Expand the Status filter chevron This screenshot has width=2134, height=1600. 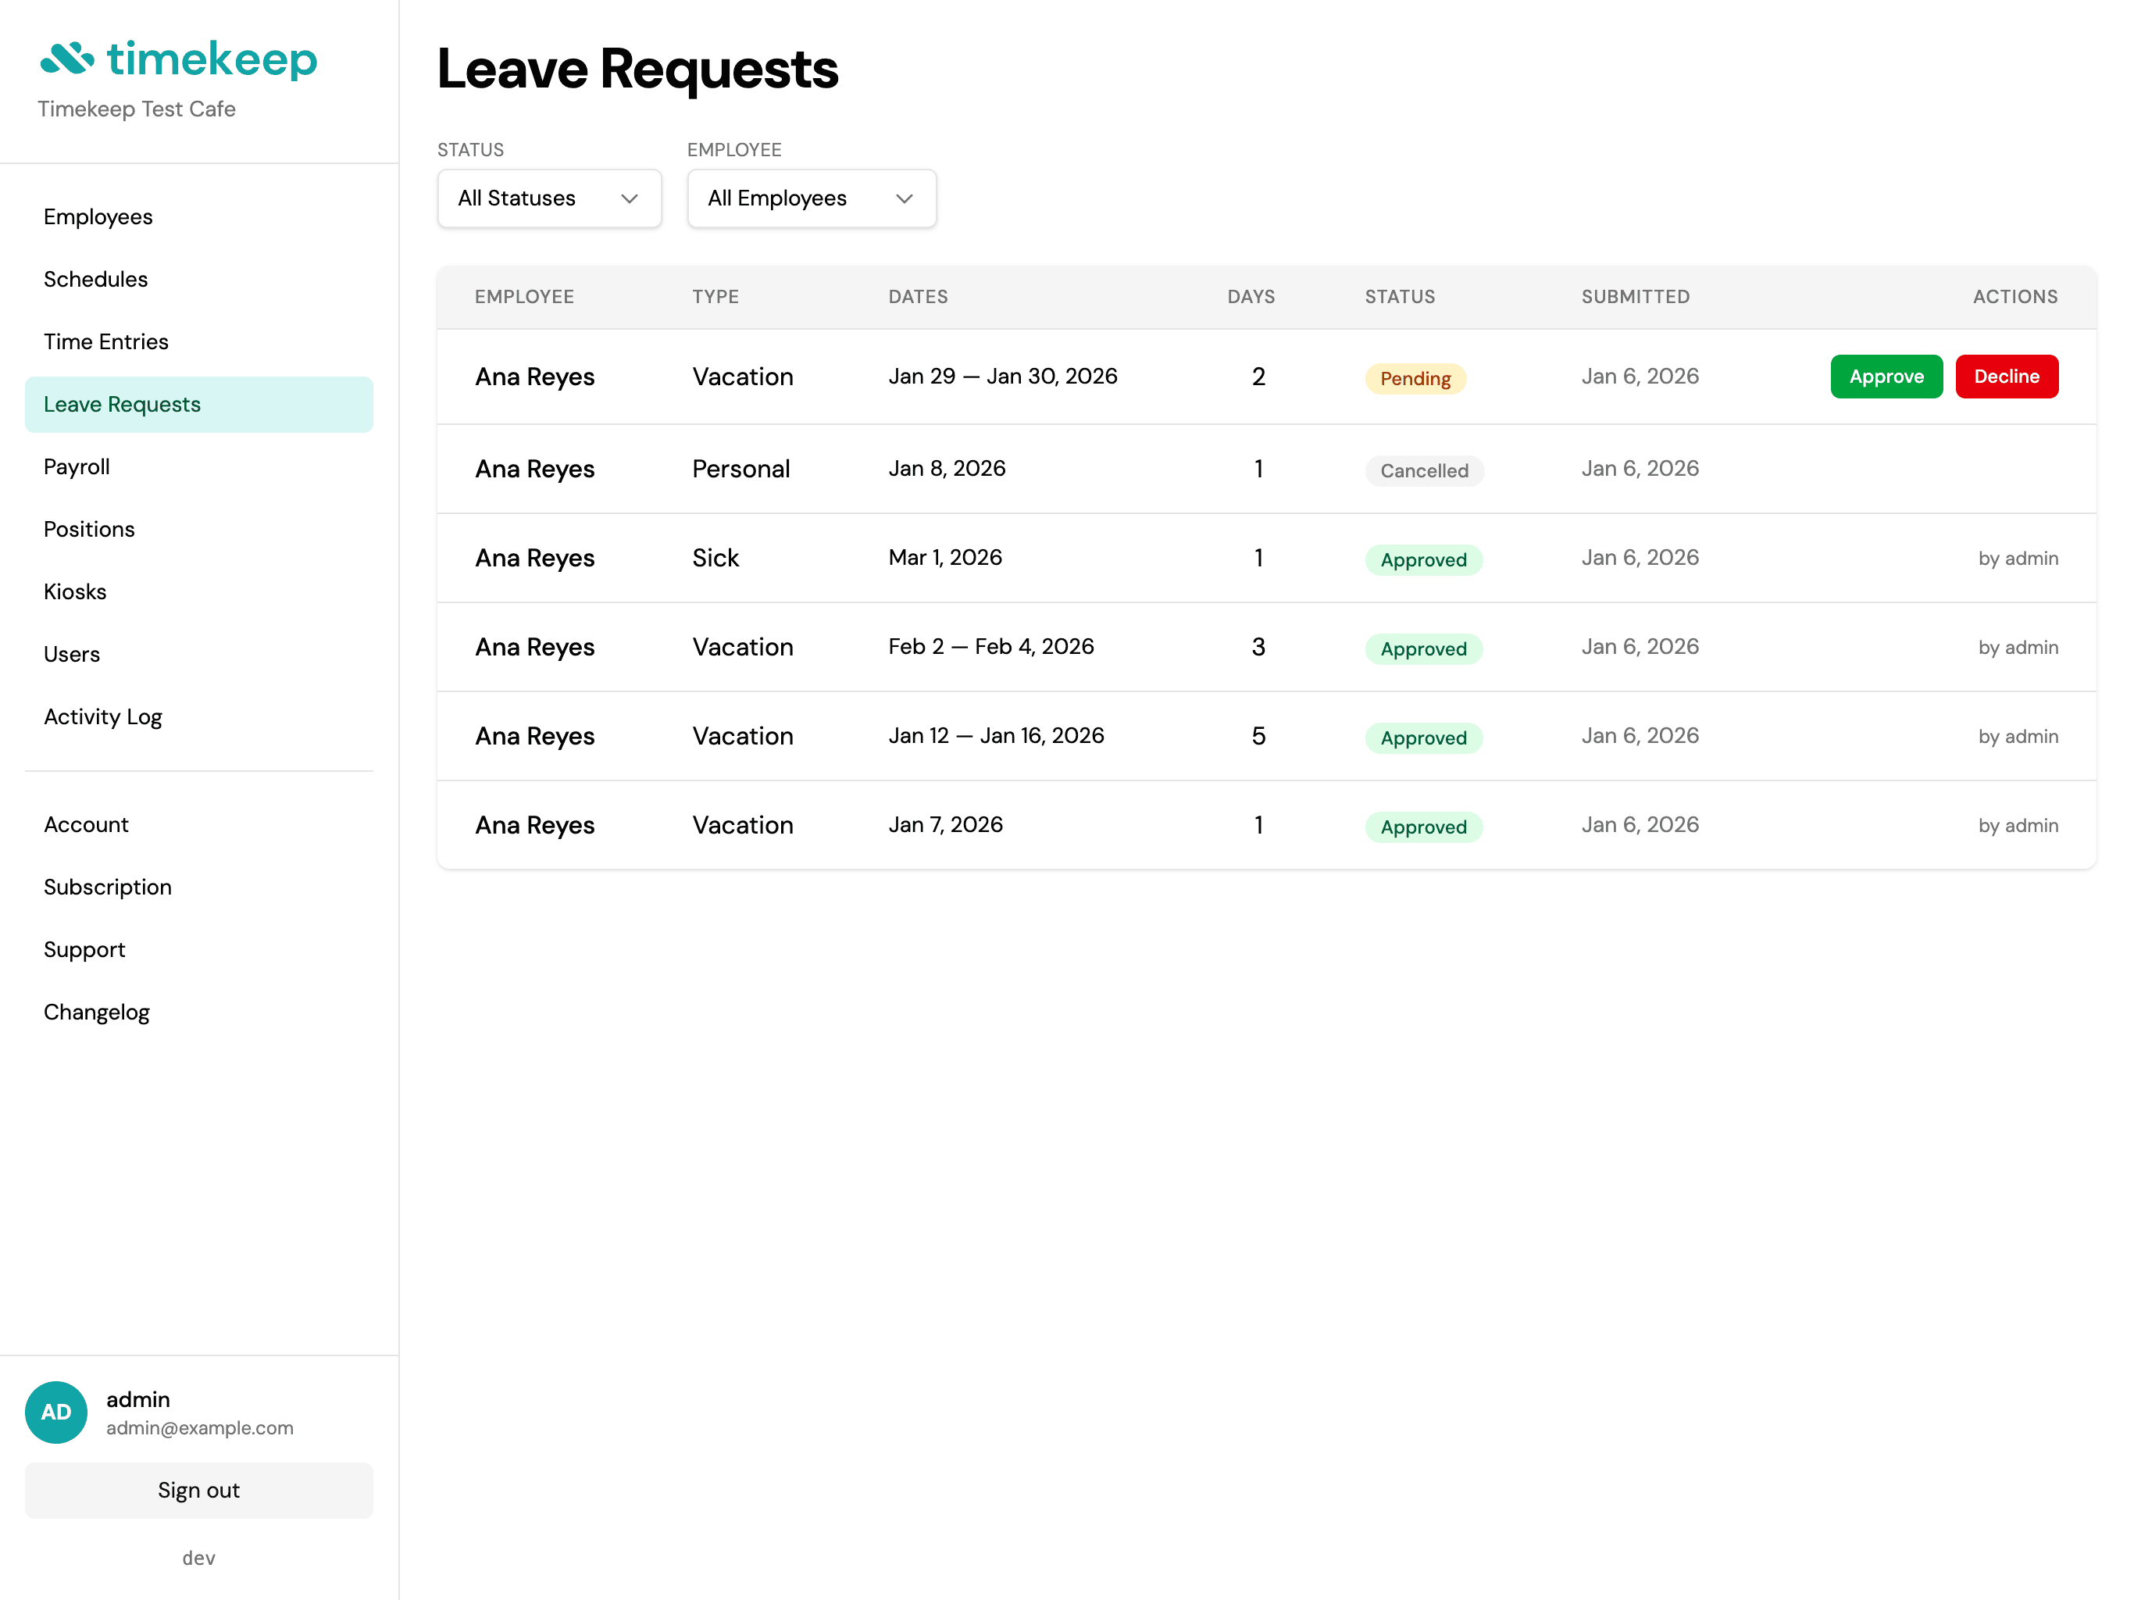(629, 198)
